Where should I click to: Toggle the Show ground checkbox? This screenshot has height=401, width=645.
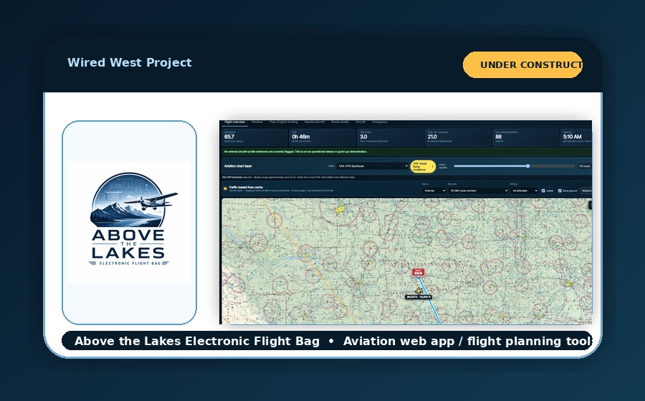point(560,190)
